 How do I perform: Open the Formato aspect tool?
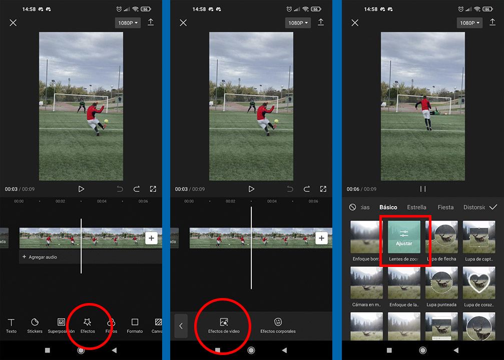(x=135, y=325)
